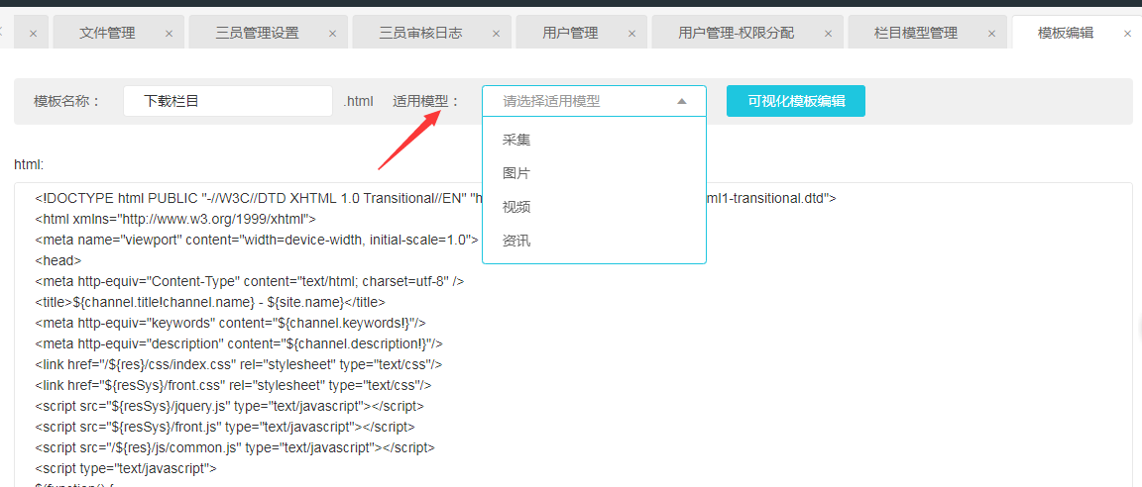Close the 用户管理-权限分配 tab
The image size is (1142, 487).
click(828, 34)
